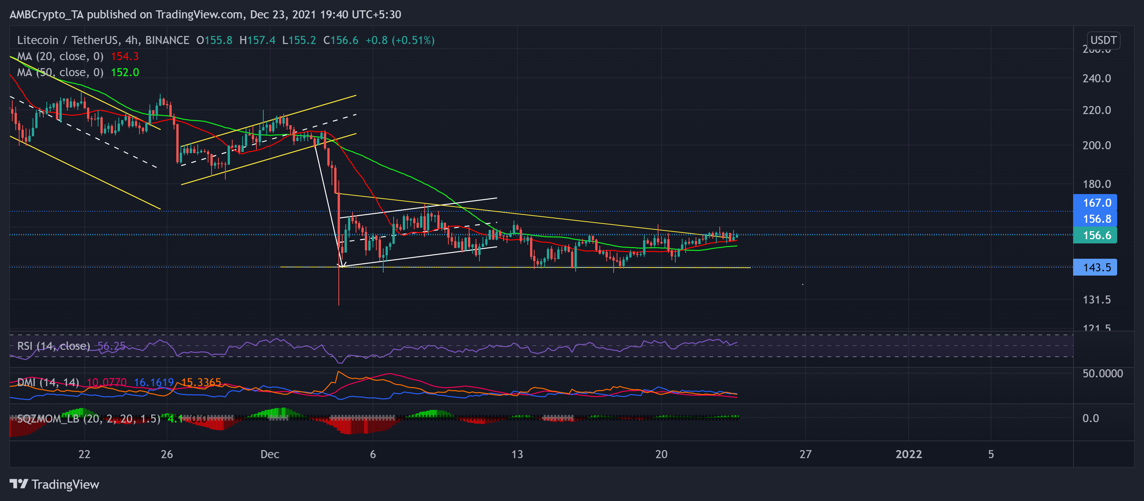Click the 2022 label on the time axis

point(909,454)
